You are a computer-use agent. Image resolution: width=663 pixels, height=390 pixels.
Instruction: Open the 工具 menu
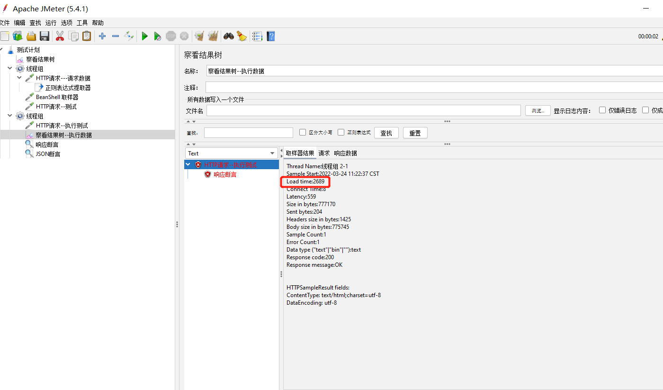tap(82, 23)
